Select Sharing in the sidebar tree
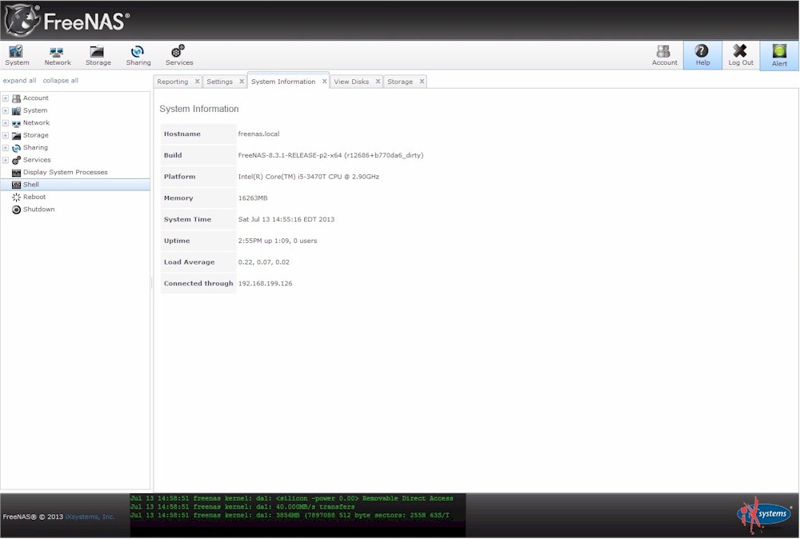 pyautogui.click(x=35, y=147)
